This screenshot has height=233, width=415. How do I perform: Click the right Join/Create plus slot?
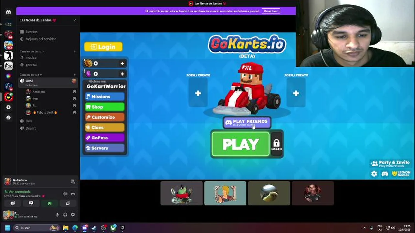(296, 93)
